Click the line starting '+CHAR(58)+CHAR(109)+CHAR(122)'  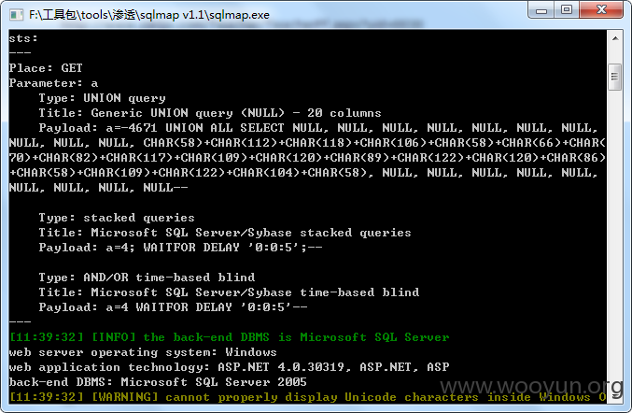pyautogui.click(x=302, y=173)
